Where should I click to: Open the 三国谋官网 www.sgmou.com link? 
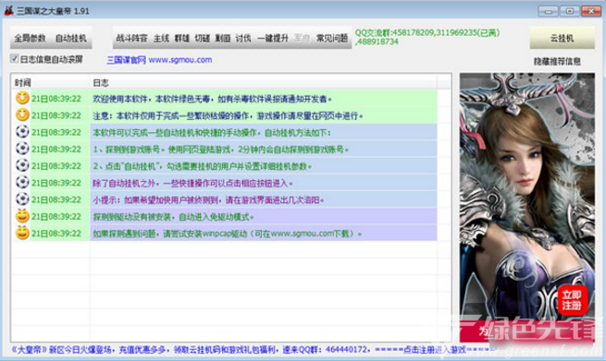point(159,60)
